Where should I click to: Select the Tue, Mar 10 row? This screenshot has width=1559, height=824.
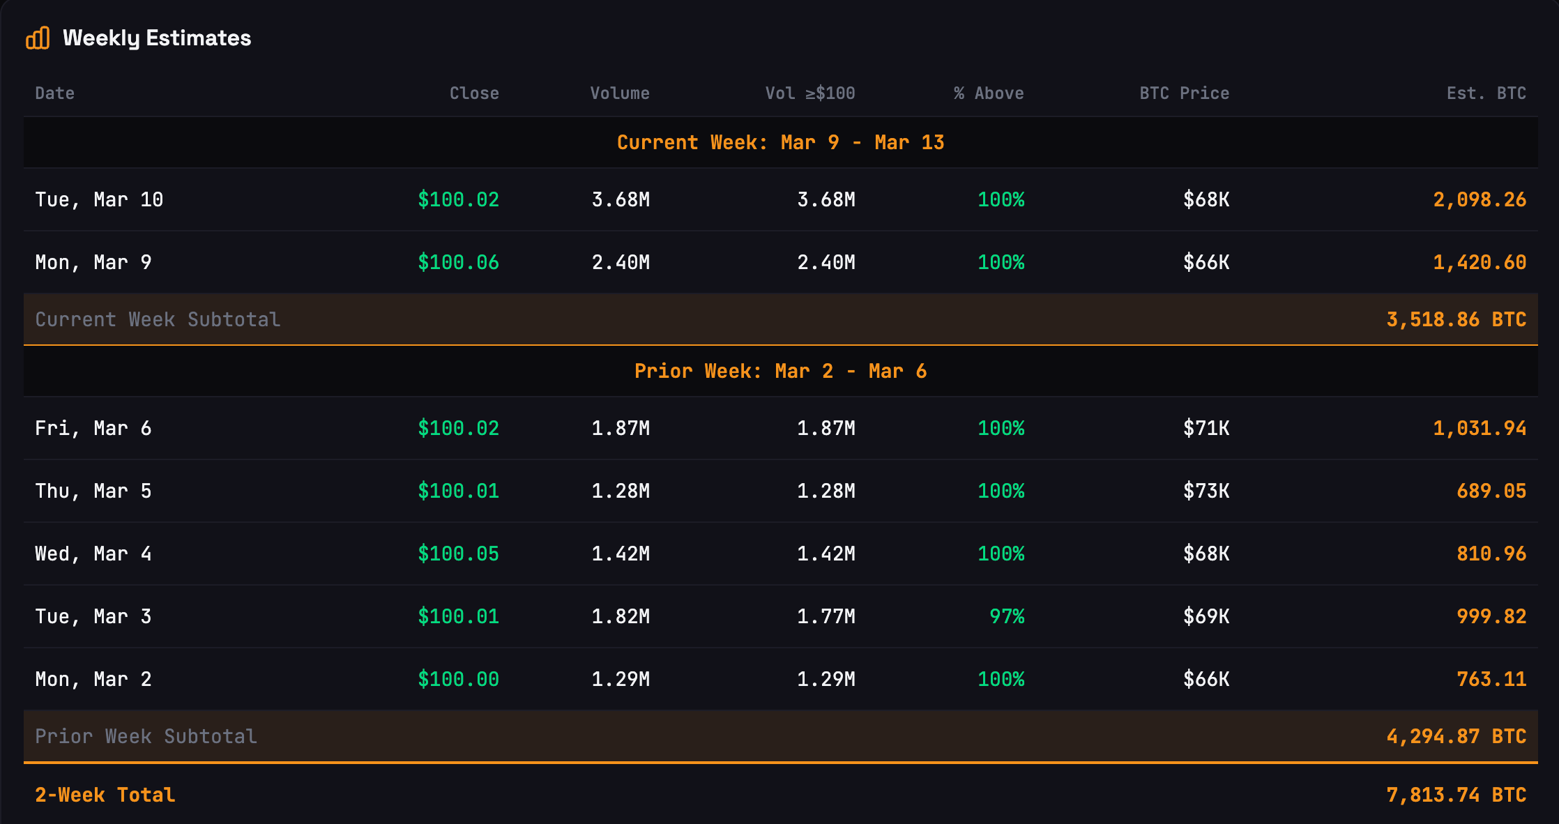(x=779, y=199)
